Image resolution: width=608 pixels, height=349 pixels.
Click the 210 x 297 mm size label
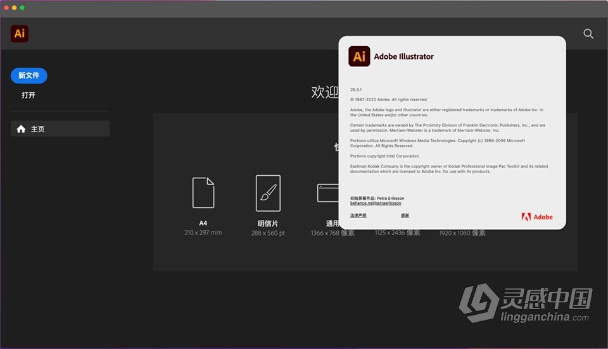point(203,233)
